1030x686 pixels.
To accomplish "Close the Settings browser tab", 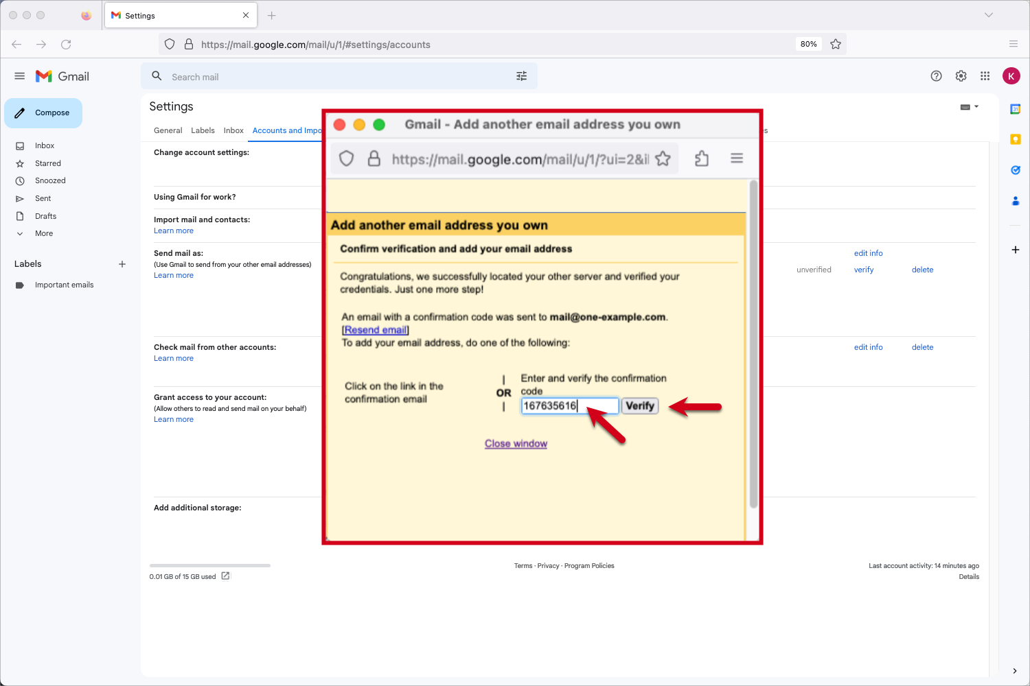I will coord(246,15).
